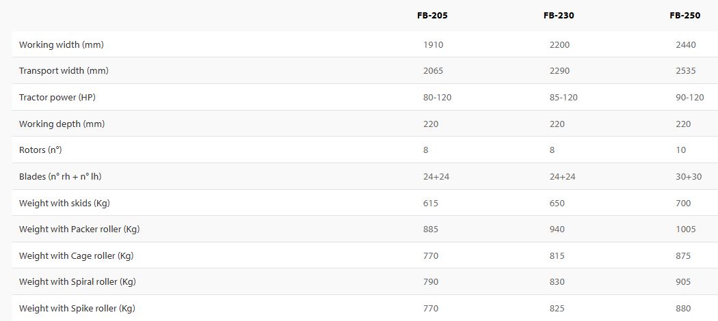Click the FB-230 column header
Screen dimensions: 718x321
(x=559, y=15)
